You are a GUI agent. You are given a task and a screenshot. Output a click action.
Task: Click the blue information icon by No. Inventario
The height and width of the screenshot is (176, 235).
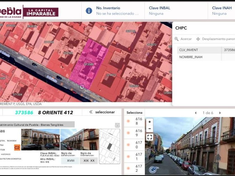[x=89, y=11]
